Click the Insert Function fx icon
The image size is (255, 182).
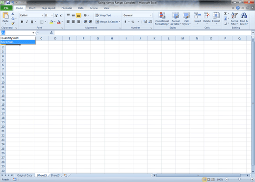51,33
